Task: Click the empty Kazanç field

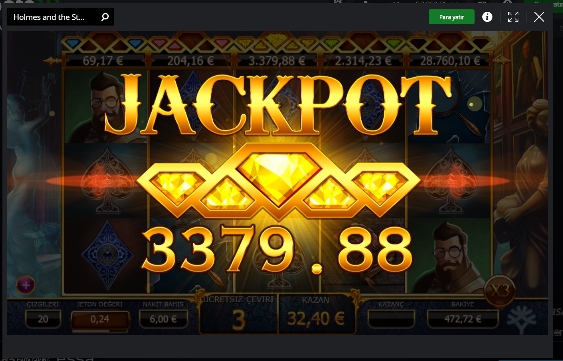Action: point(391,319)
